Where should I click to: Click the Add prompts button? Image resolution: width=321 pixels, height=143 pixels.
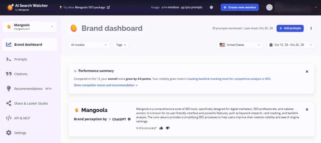tap(290, 28)
